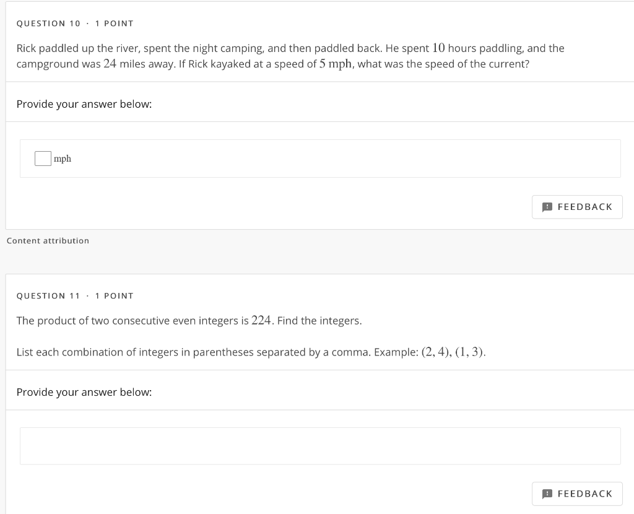
Task: Click the 'Provide your answer below' text for Question 11
Action: click(84, 392)
